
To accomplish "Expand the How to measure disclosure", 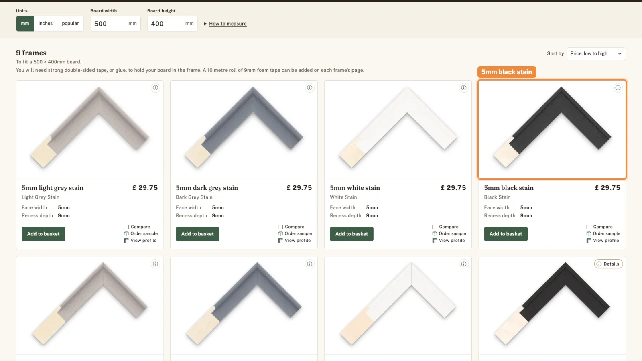I will [x=225, y=24].
